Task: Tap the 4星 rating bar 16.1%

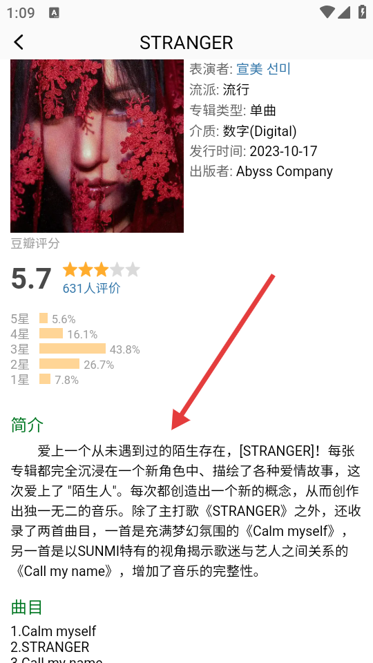Action: (50, 334)
